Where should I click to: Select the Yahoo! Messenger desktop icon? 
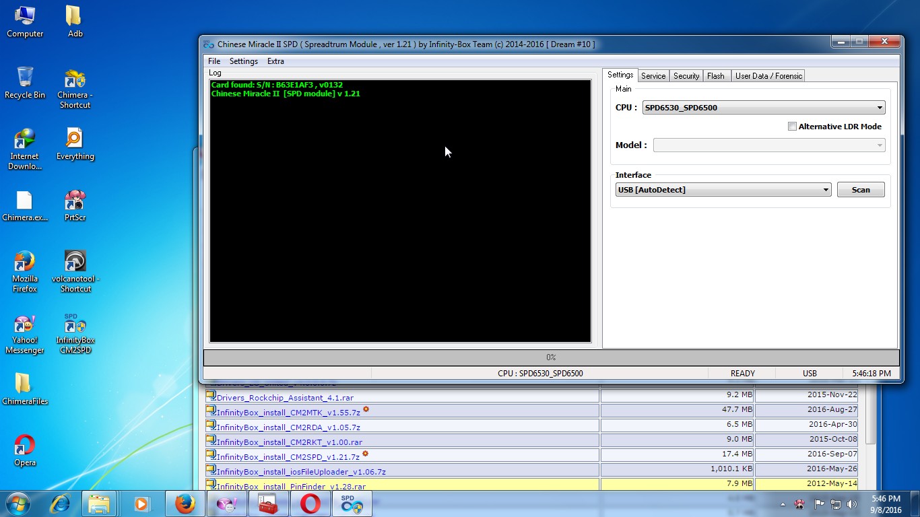point(25,333)
